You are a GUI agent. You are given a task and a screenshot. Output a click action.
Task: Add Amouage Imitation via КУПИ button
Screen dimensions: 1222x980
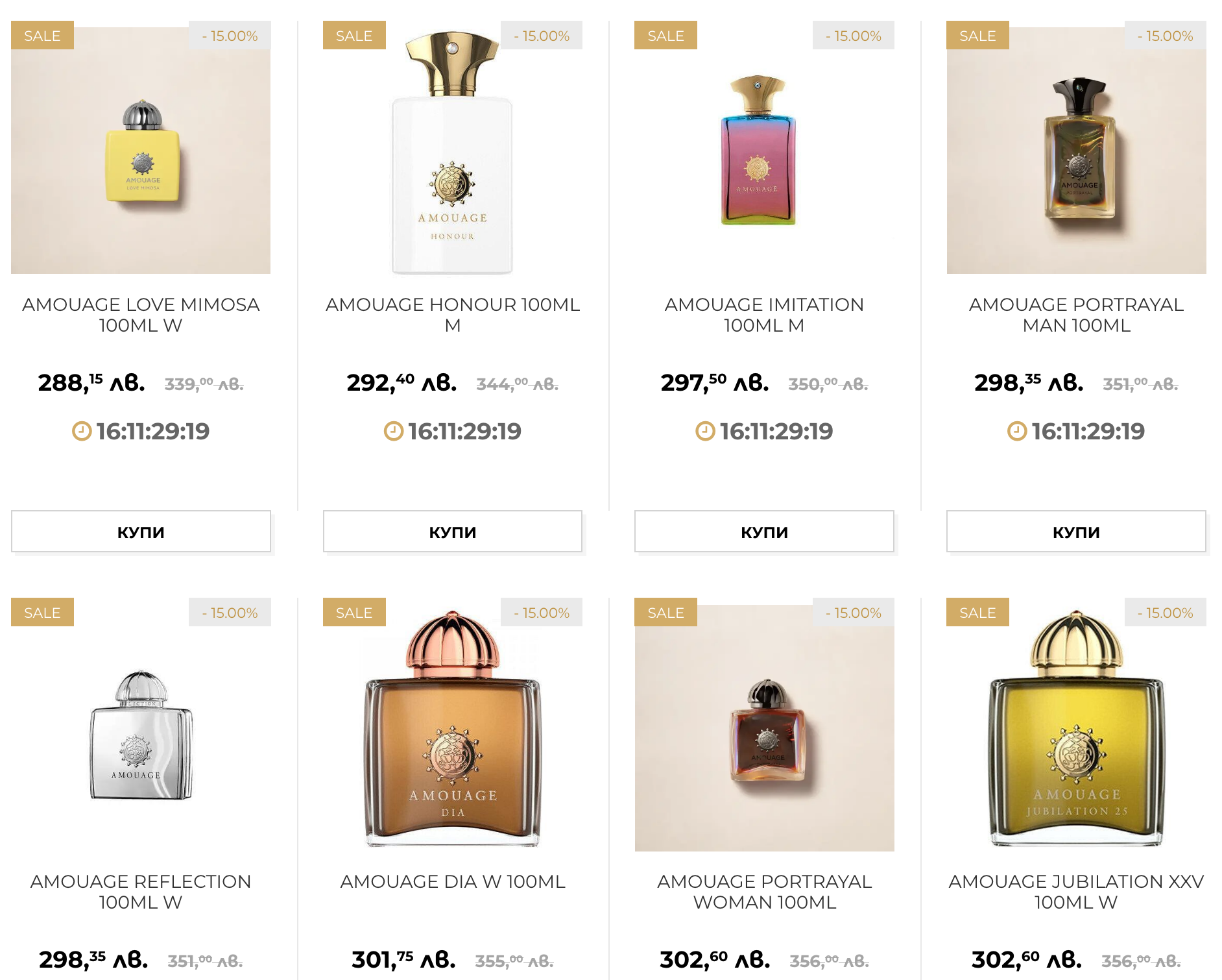point(764,532)
